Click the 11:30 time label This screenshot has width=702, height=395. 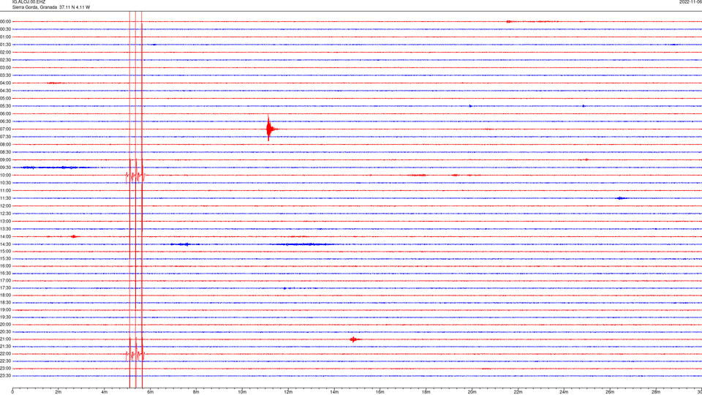[x=6, y=198]
